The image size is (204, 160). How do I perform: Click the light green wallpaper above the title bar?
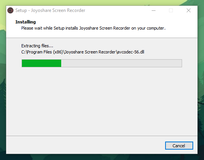coord(102,3)
